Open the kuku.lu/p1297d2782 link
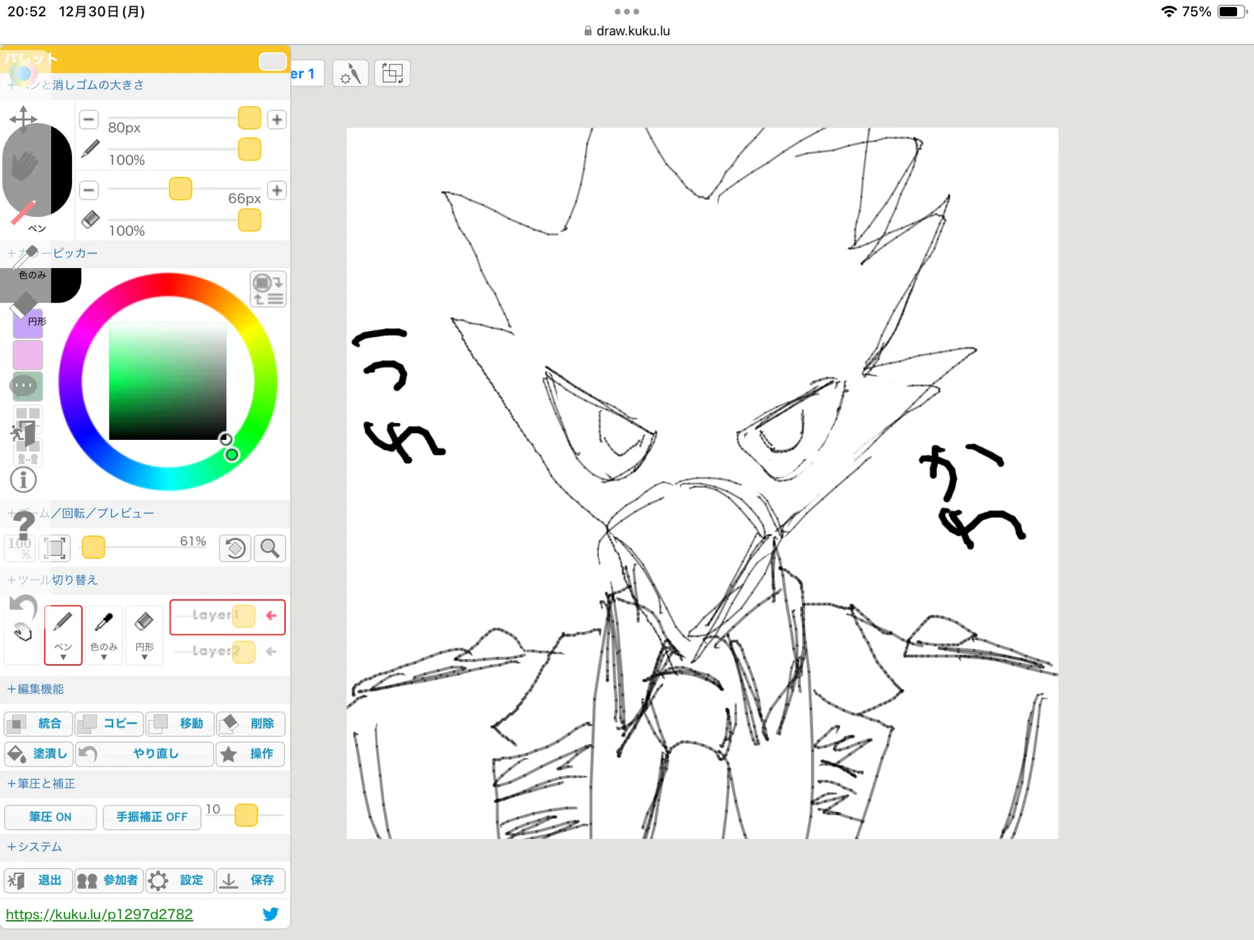1254x940 pixels. point(99,914)
